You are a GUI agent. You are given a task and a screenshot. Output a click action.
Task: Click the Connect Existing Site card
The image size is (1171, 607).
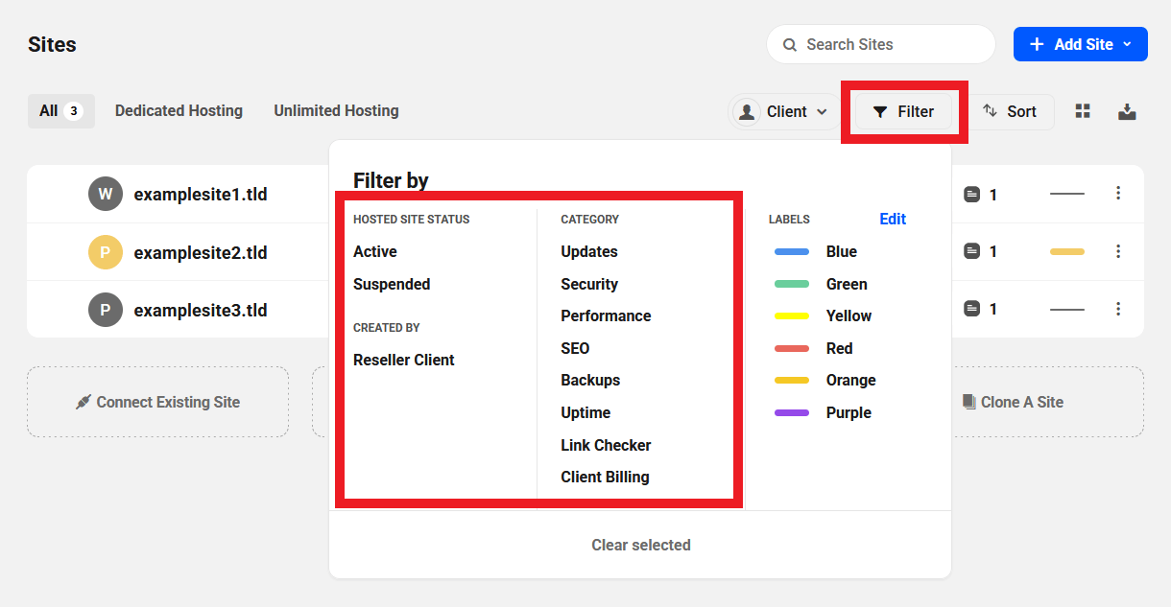point(157,402)
